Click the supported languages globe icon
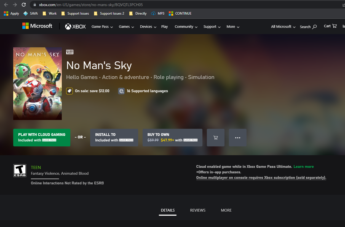The width and height of the screenshot is (345, 227). point(121,91)
